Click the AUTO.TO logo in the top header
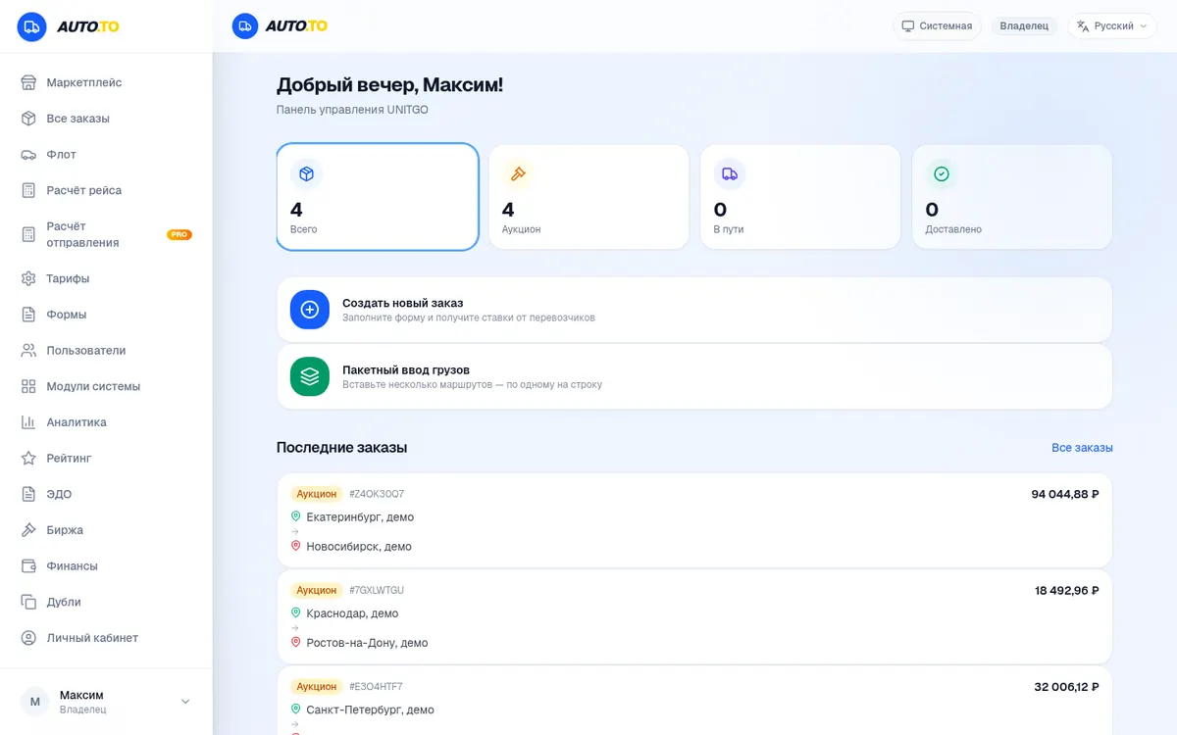 [280, 26]
